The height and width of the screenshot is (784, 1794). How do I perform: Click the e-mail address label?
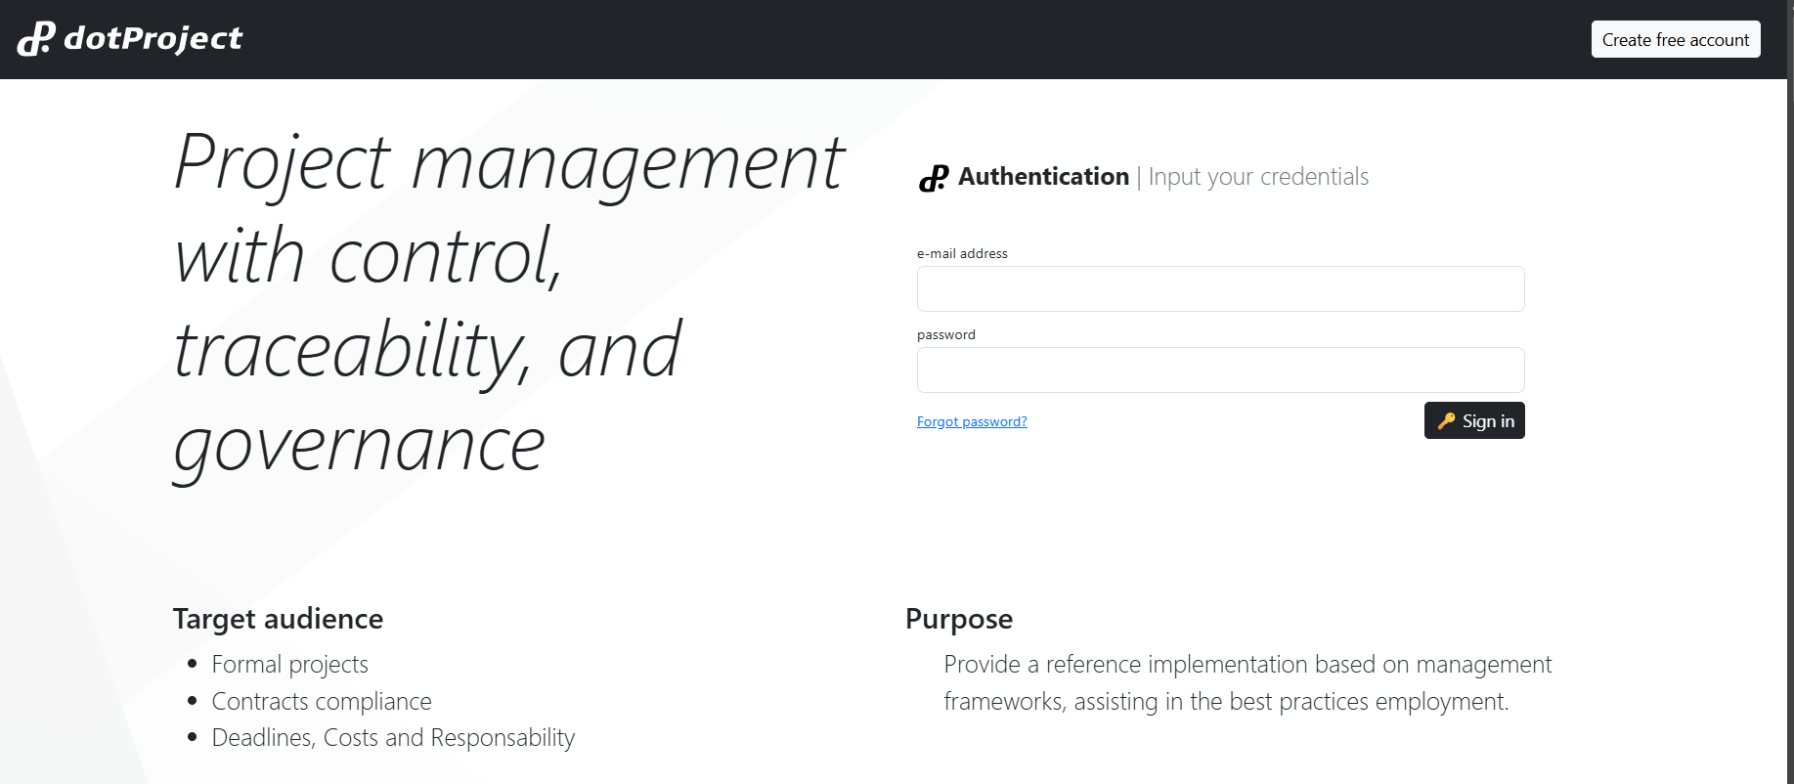[x=962, y=253]
